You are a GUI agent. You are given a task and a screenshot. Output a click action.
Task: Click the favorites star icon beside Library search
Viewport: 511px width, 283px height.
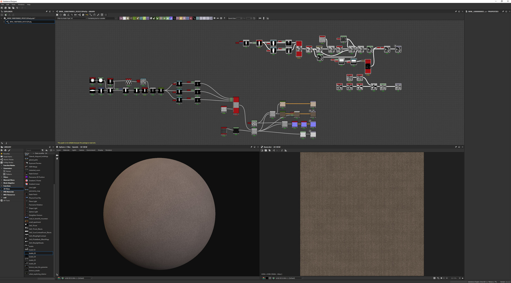pyautogui.click(x=47, y=151)
